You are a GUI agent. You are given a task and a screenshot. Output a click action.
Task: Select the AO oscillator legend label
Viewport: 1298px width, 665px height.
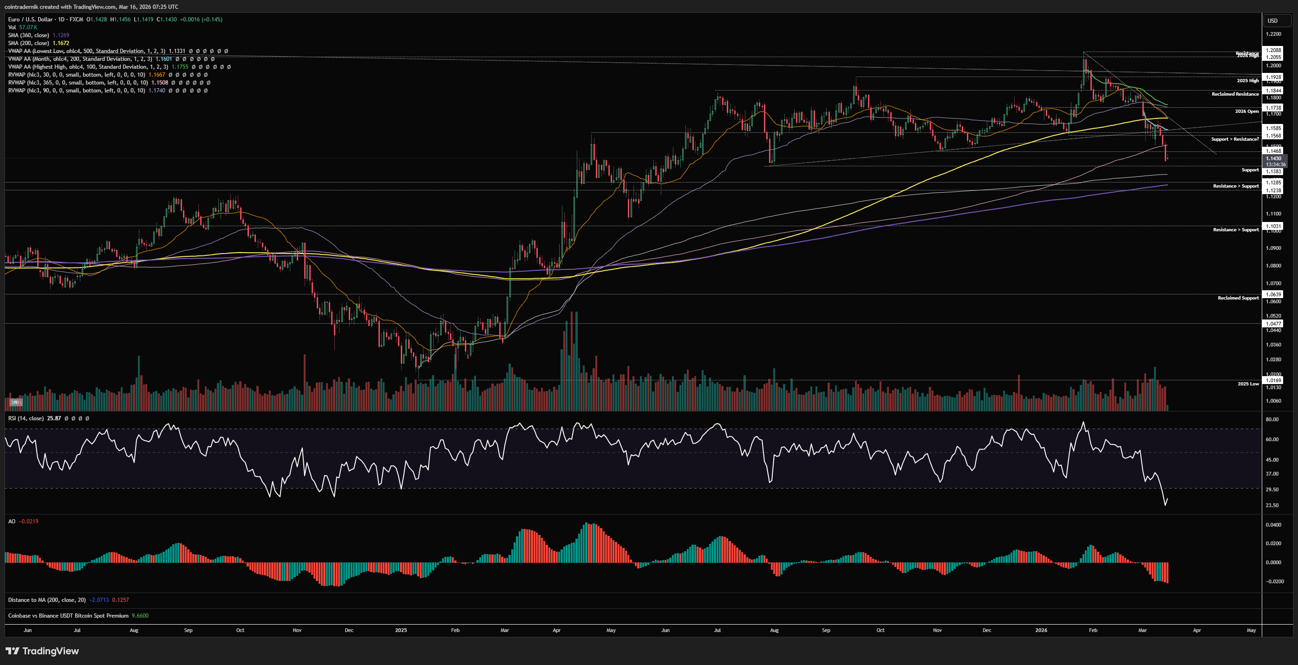[x=12, y=522]
